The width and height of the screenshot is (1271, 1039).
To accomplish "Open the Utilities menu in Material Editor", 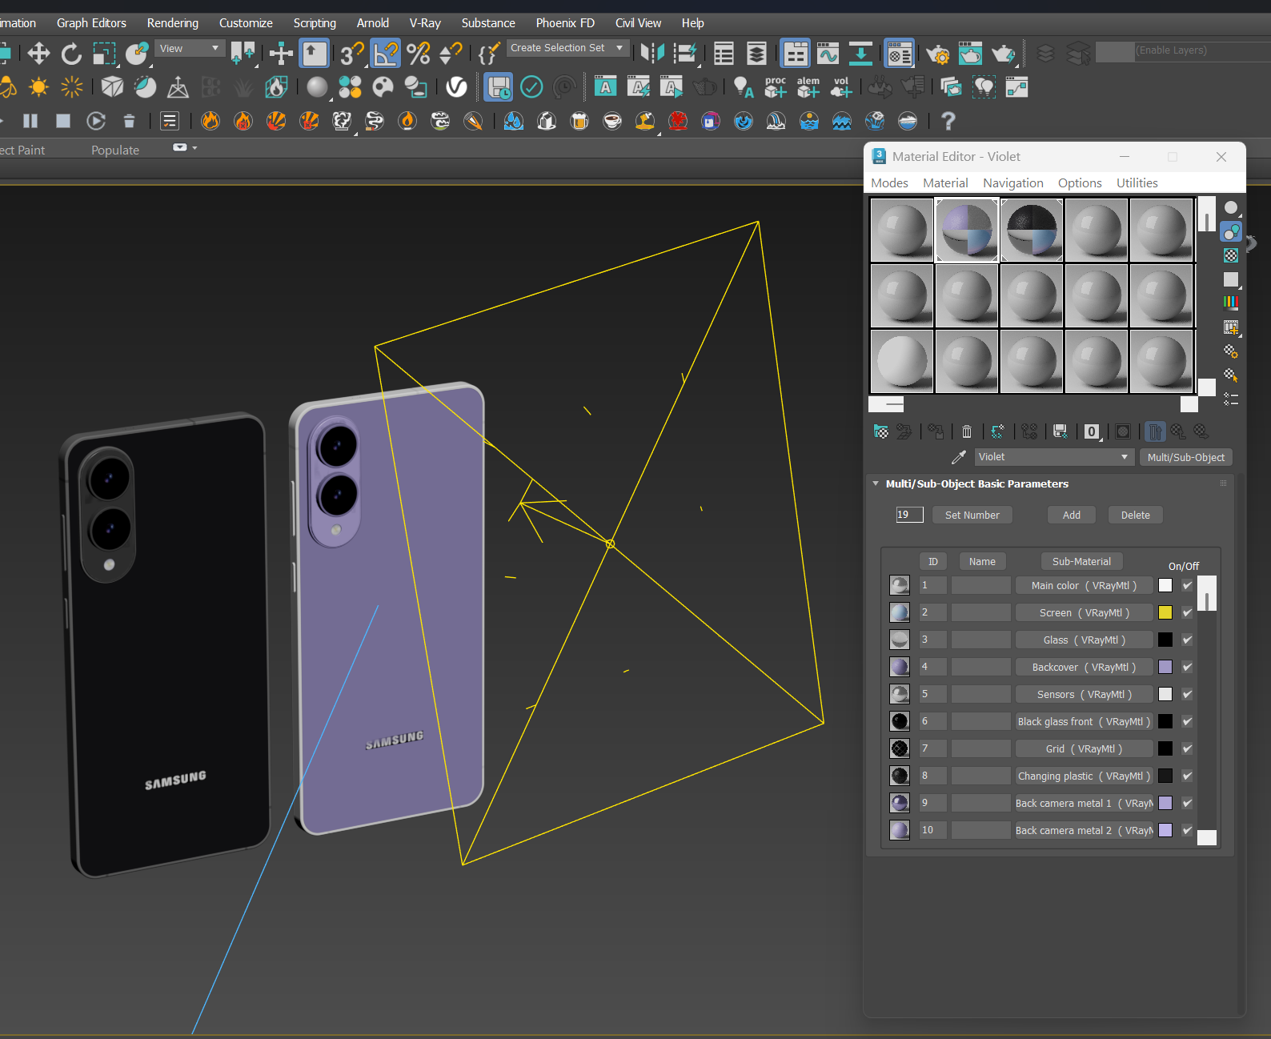I will (x=1137, y=183).
